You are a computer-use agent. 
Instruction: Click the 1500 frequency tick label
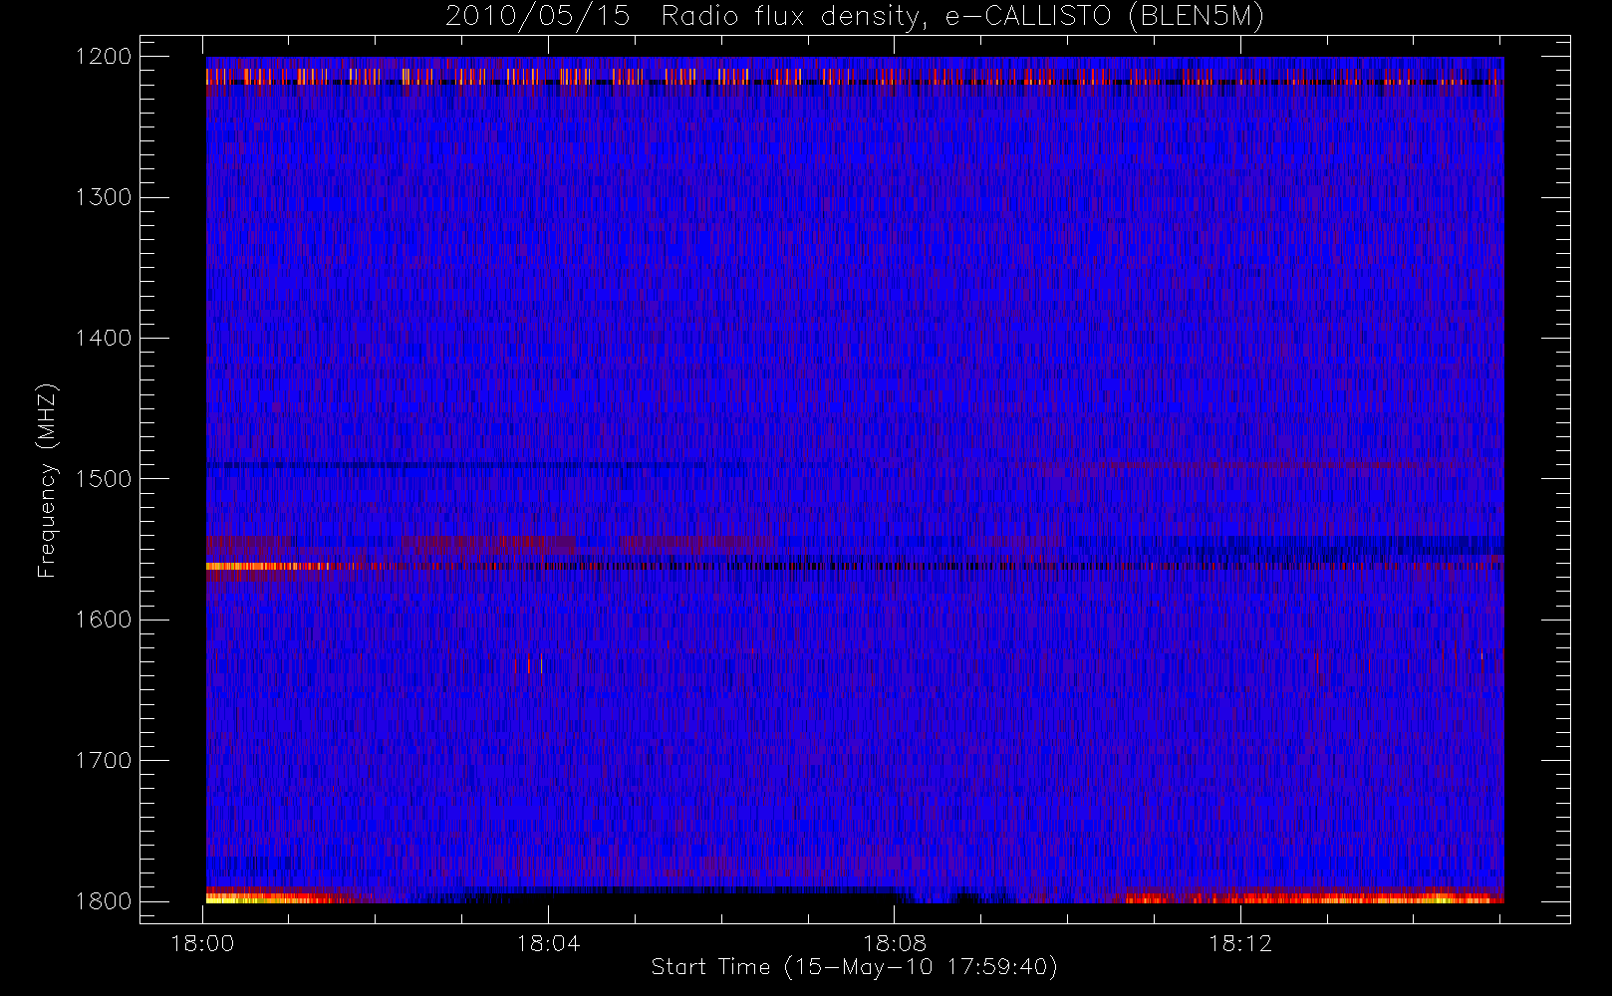tap(105, 479)
